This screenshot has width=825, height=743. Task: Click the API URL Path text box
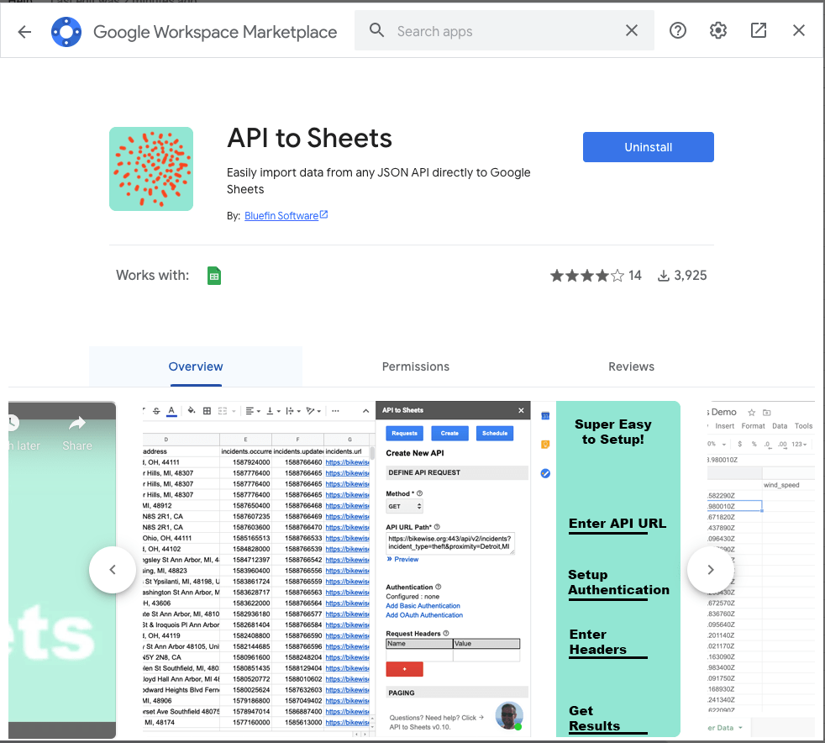point(449,543)
